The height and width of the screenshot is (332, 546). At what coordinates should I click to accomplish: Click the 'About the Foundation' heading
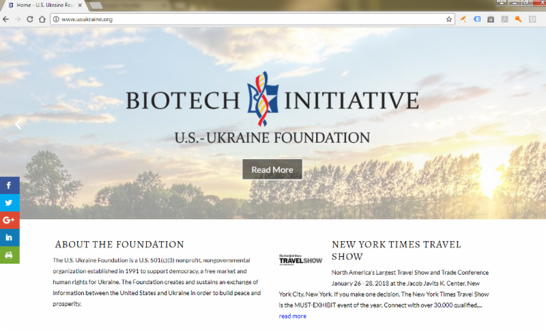(119, 245)
